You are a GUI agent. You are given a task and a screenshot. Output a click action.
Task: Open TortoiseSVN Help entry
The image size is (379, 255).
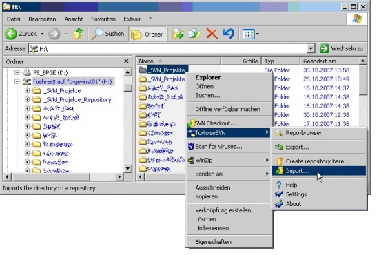pos(319,185)
